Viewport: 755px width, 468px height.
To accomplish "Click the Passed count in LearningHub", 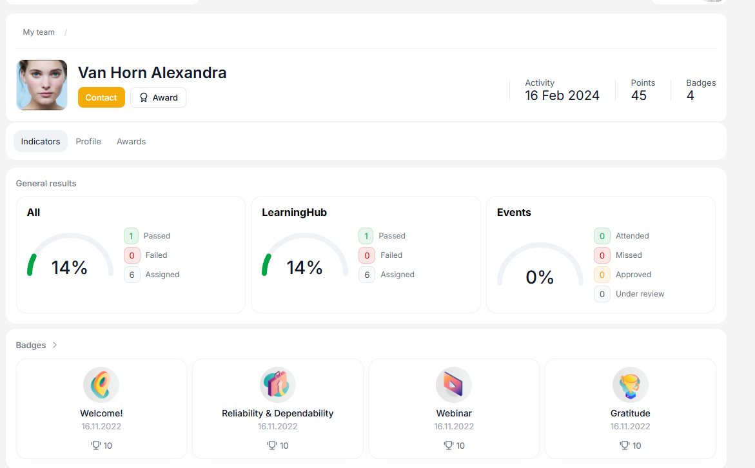I will (x=366, y=236).
